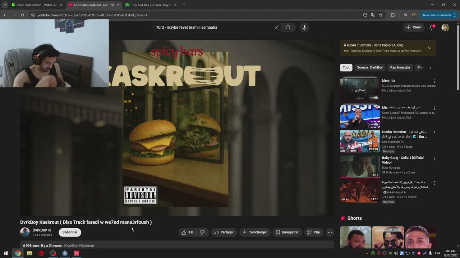Click the FRA language indicator
The image size is (460, 258).
coord(437,253)
